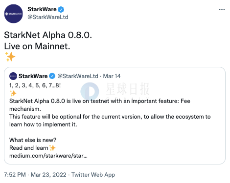This screenshot has width=230, height=183.
Task: Click the verified badge in the quoted tweet
Action: point(52,76)
